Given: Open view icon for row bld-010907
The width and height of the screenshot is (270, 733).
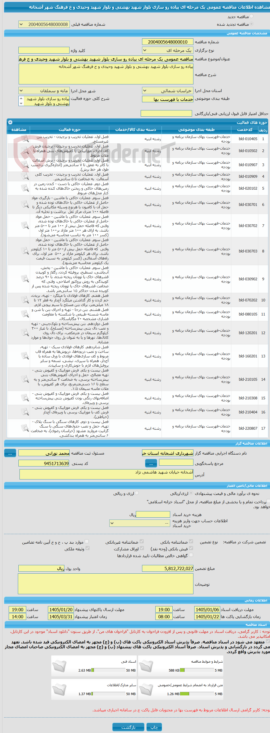Looking at the screenshot, I should point(25,165).
